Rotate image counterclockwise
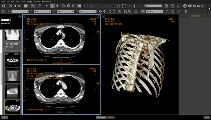 110,11
